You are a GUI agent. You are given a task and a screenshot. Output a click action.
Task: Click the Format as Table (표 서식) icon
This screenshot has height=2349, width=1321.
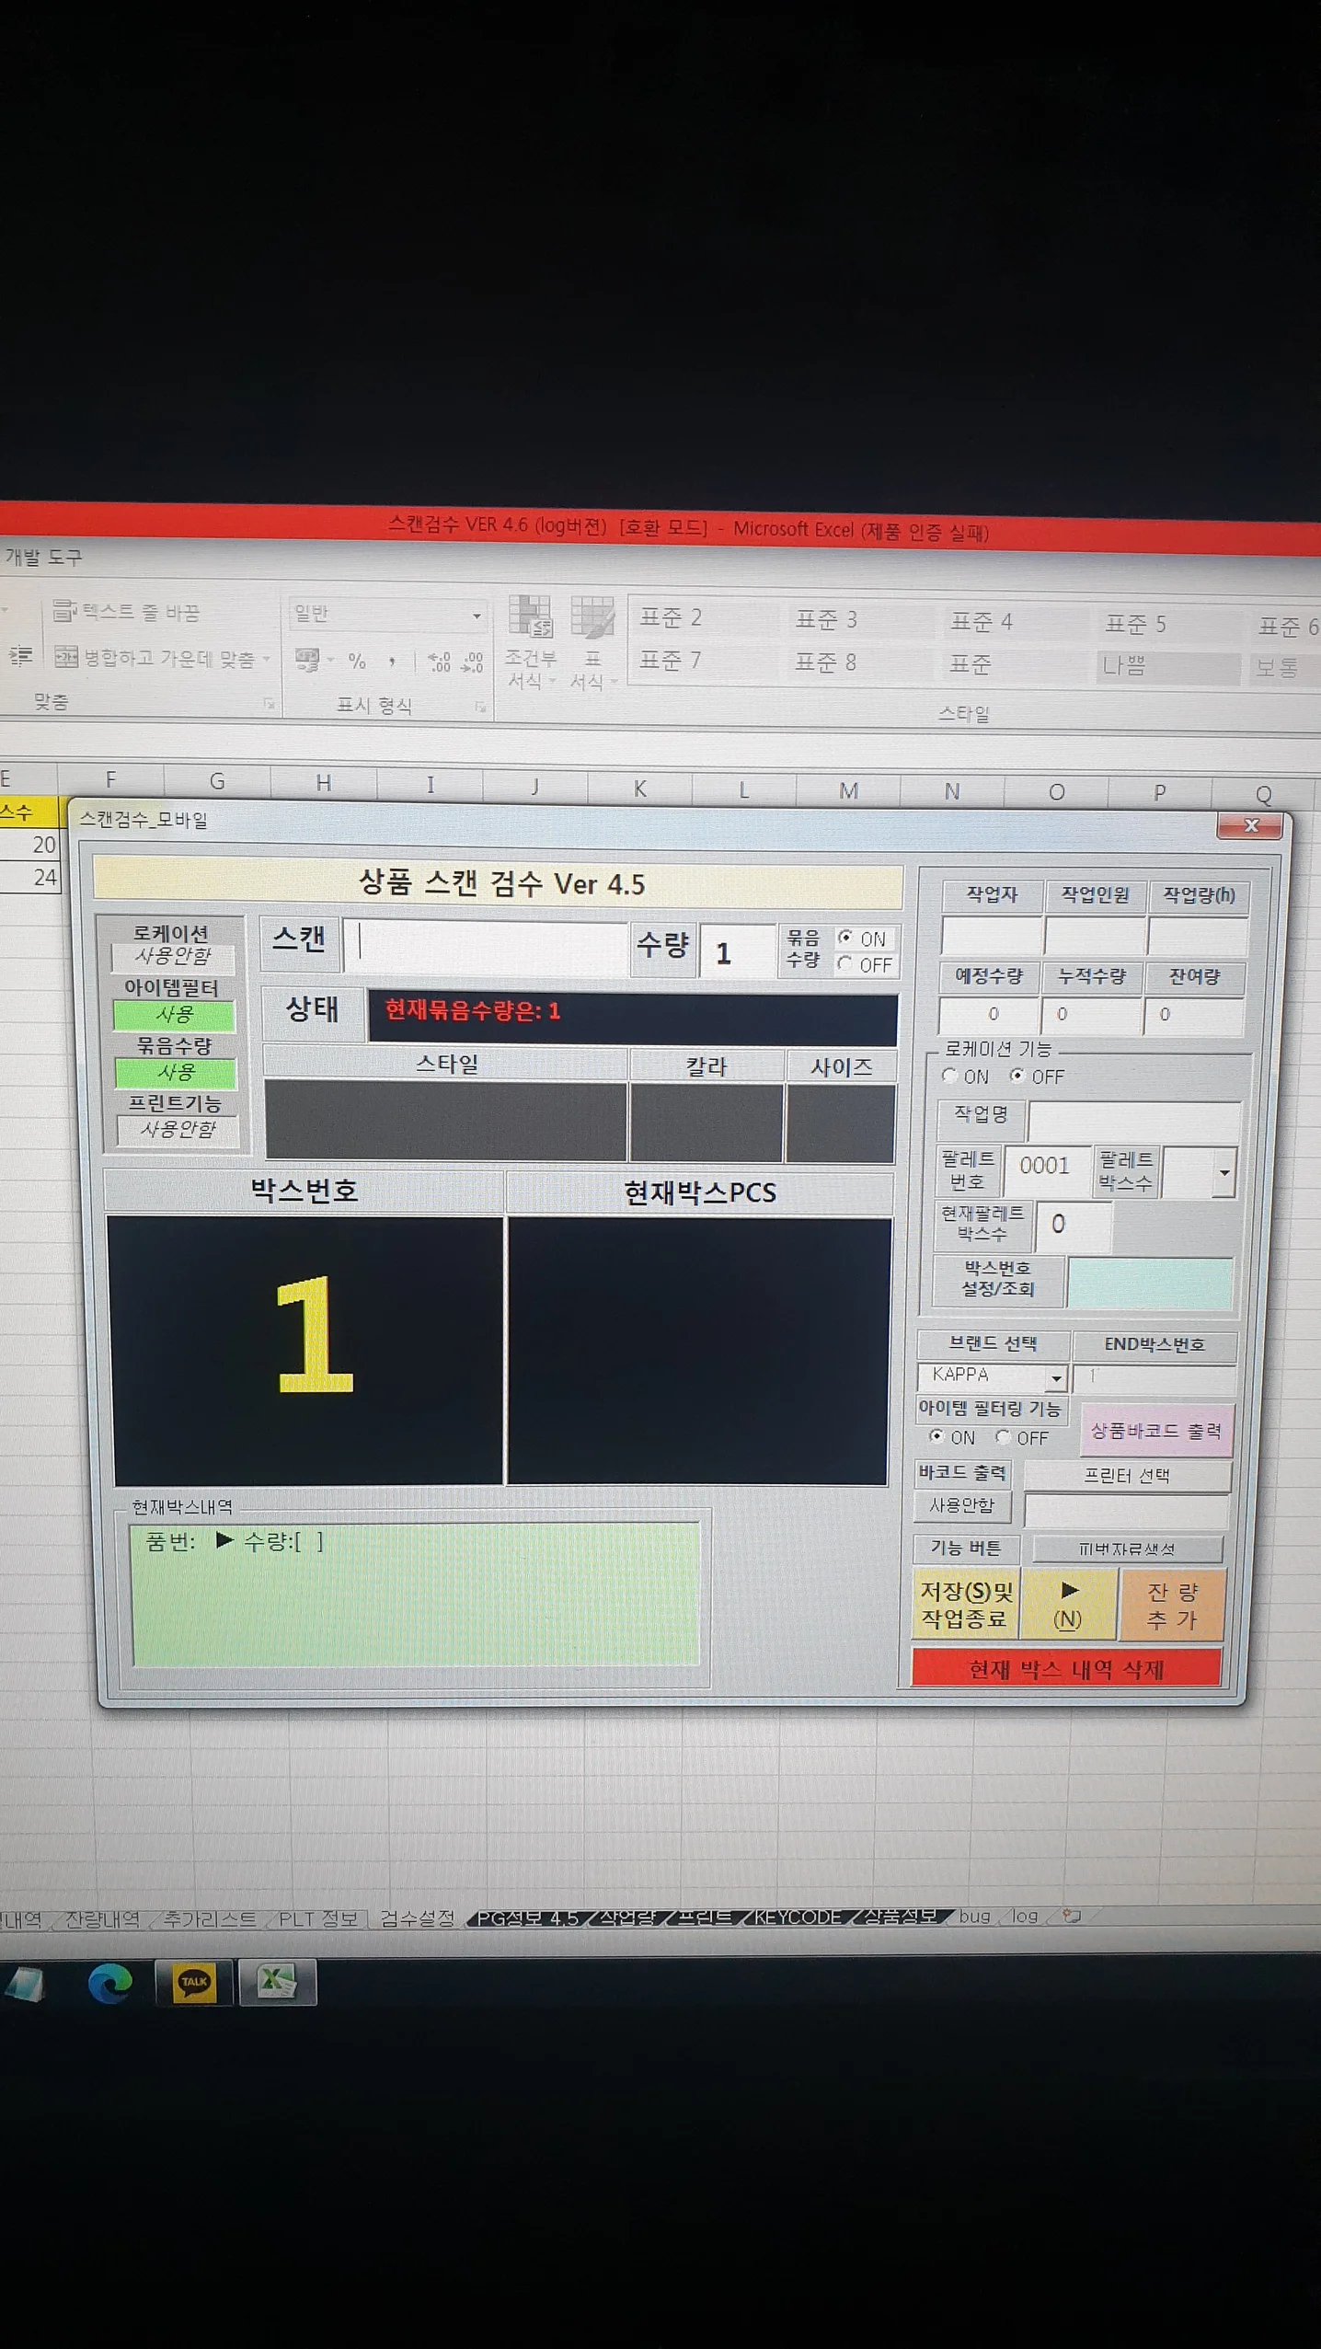(592, 618)
